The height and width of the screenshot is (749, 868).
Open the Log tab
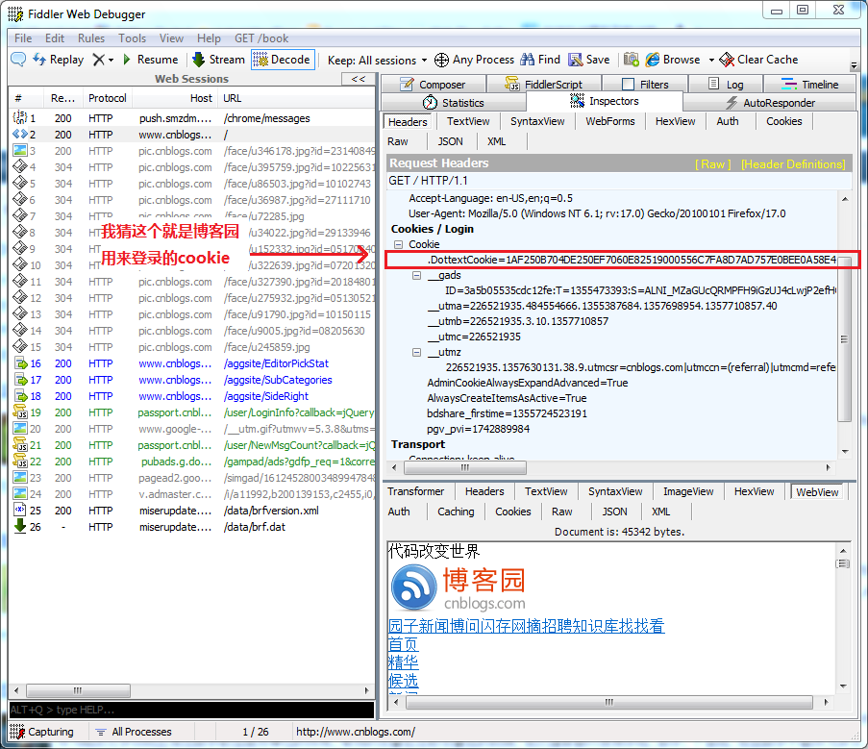[726, 85]
